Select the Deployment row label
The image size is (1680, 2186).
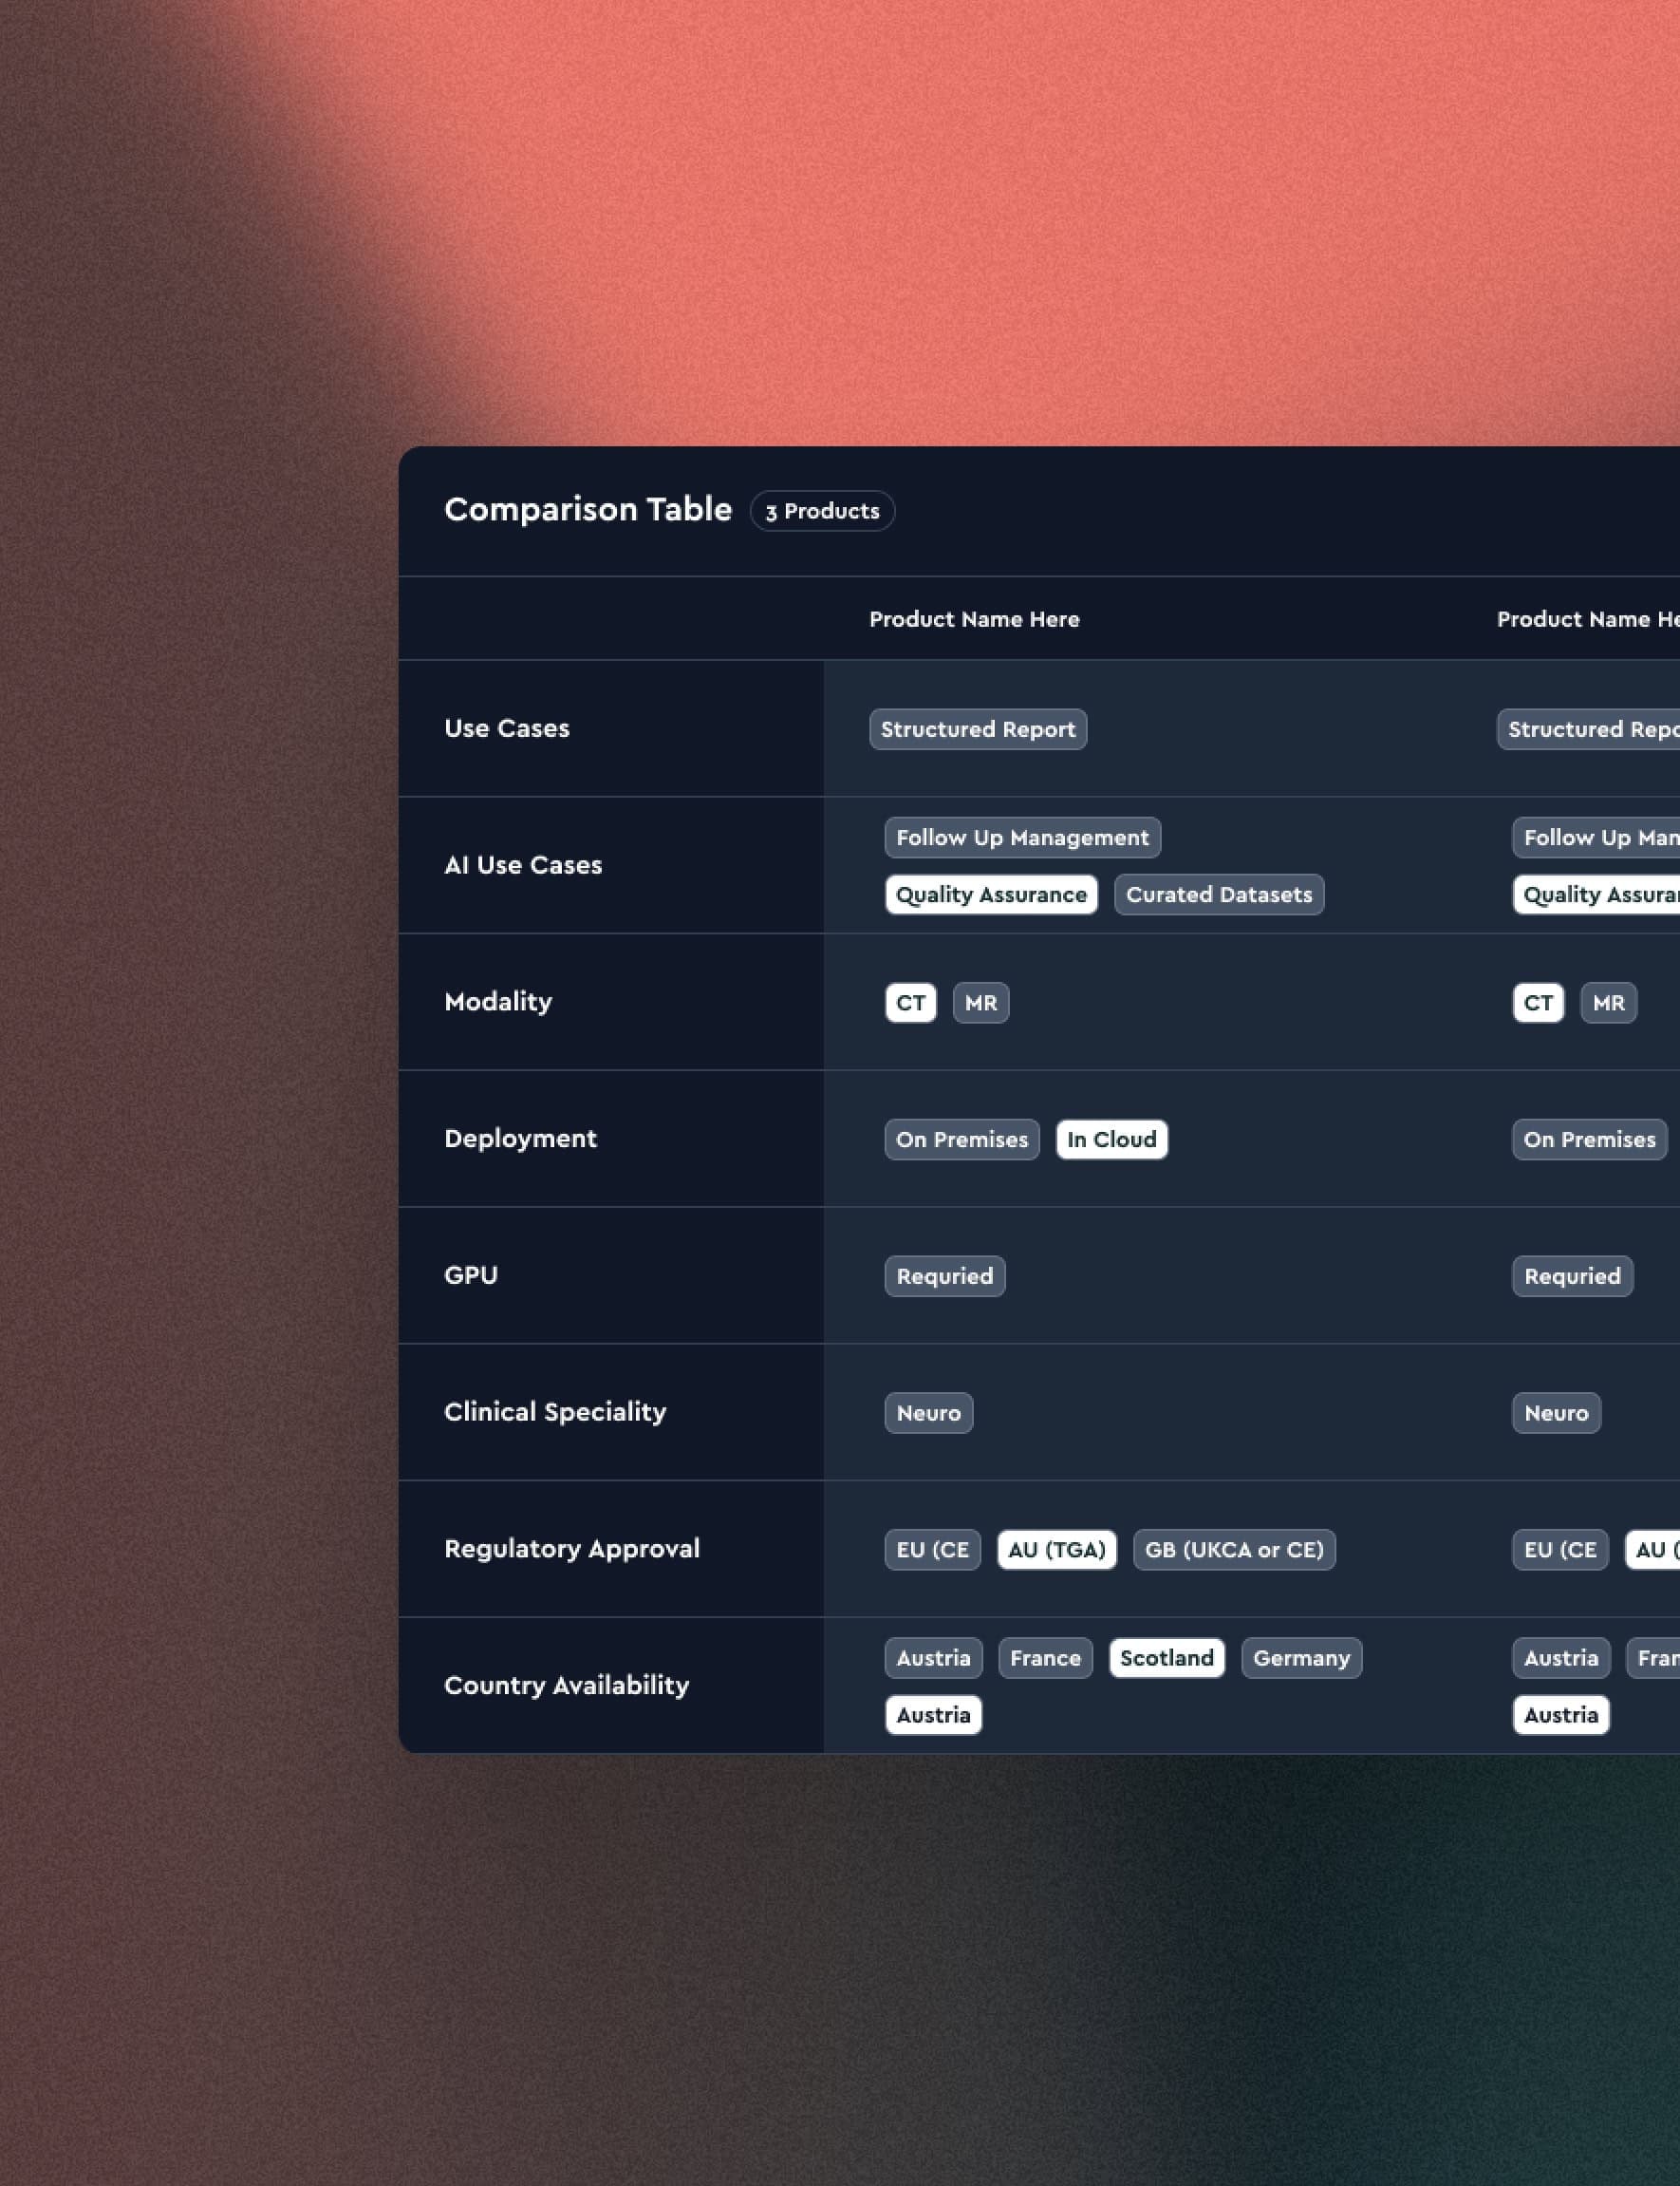(520, 1139)
